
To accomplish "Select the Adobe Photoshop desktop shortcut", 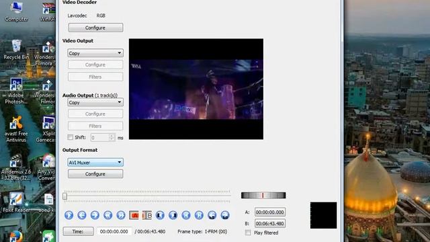I will point(16,91).
